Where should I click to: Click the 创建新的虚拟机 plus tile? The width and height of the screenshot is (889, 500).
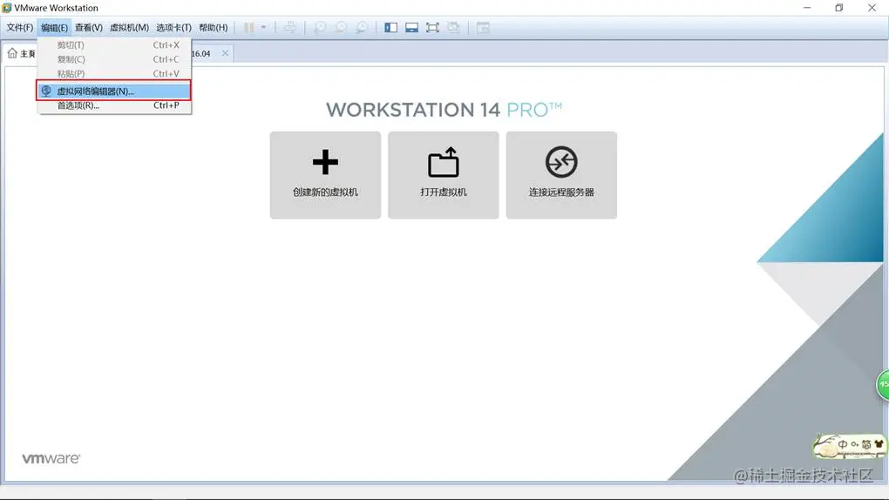[x=325, y=175]
